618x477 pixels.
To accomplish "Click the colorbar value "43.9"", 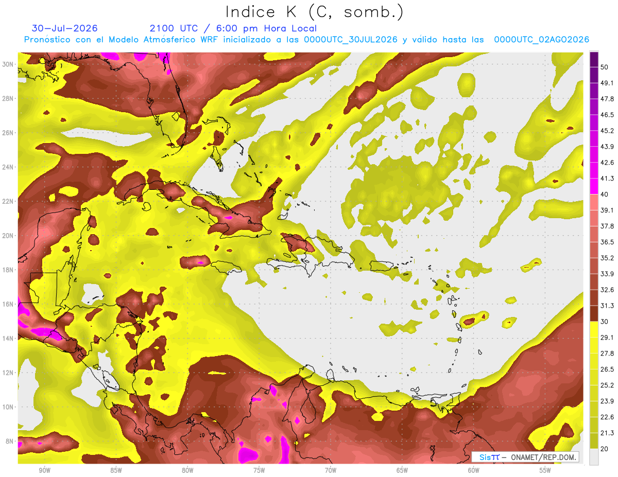I will [x=608, y=147].
